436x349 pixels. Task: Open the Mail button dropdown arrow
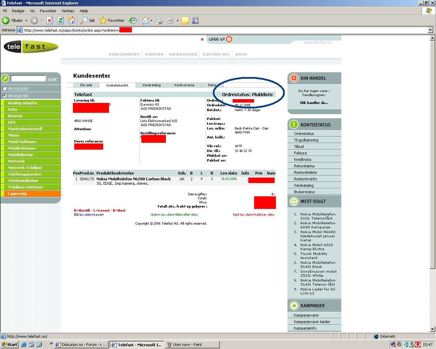(151, 20)
